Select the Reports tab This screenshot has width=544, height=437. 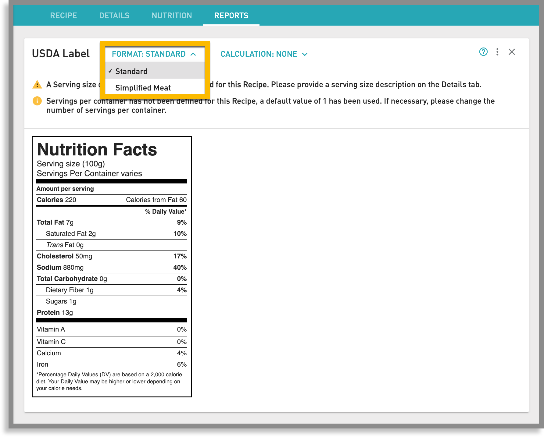231,16
